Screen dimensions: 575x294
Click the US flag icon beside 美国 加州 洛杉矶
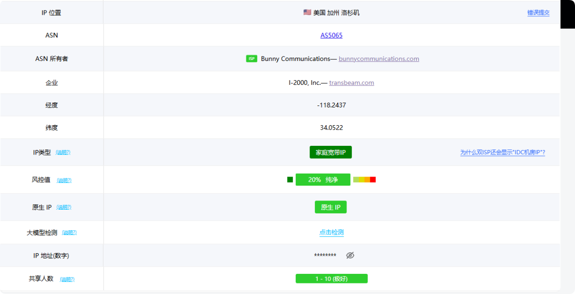[307, 12]
